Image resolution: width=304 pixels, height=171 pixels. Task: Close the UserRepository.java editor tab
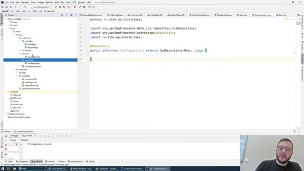point(273,15)
